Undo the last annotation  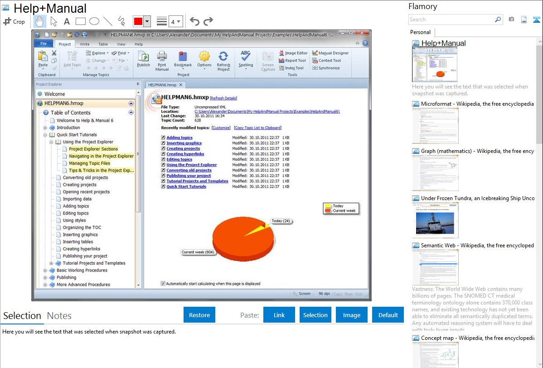click(194, 21)
